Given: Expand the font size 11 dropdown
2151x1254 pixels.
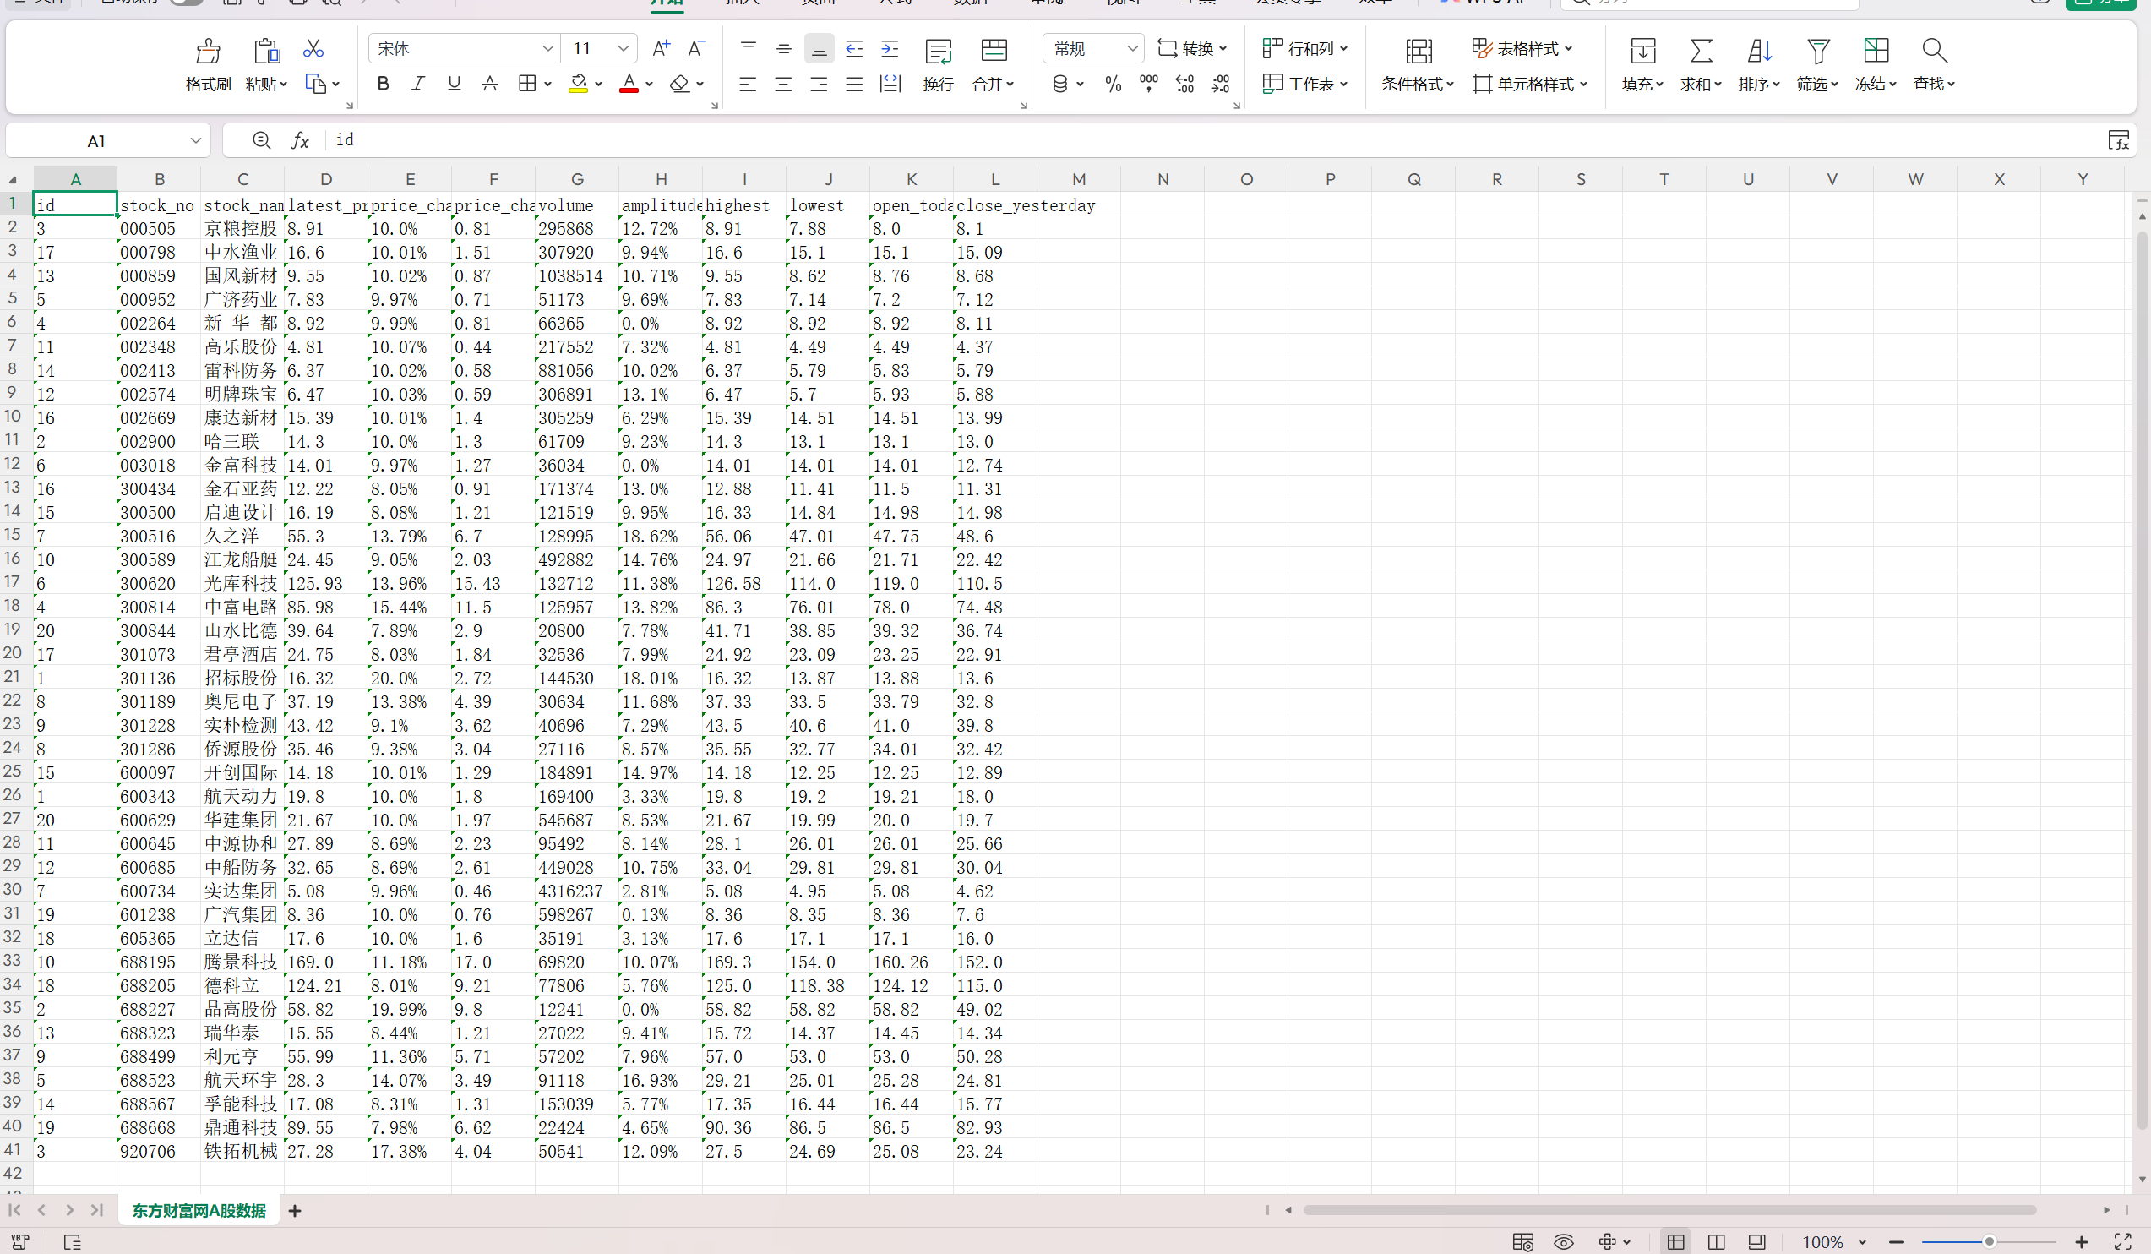Looking at the screenshot, I should [624, 49].
